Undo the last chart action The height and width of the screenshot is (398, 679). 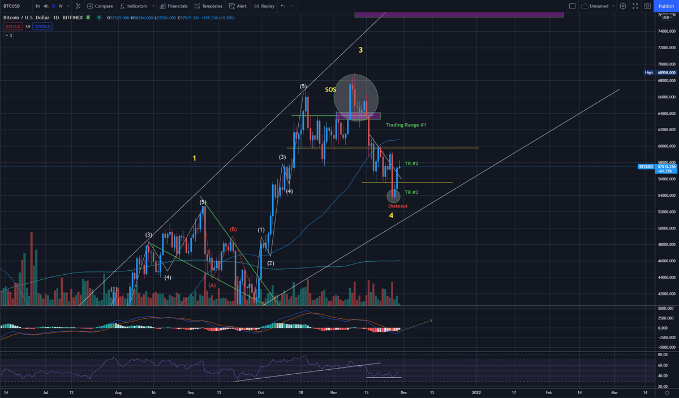click(282, 6)
